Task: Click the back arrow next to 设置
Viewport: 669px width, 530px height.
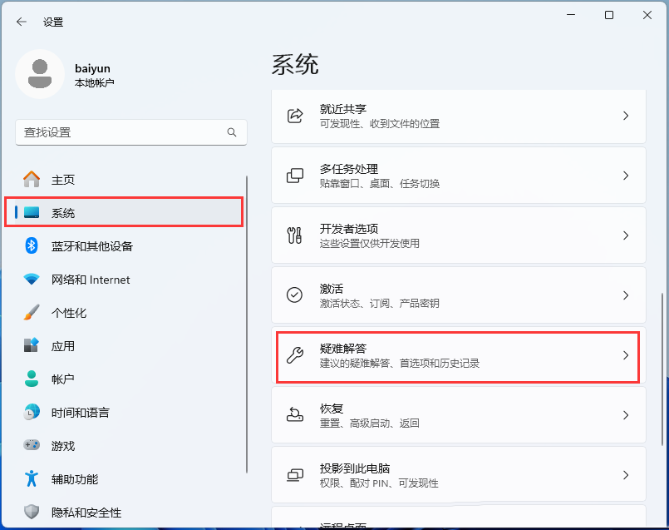Action: point(22,22)
